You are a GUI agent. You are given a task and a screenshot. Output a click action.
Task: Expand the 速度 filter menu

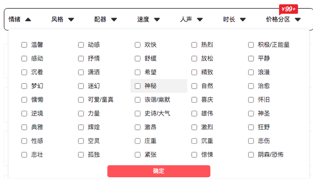[x=149, y=19]
